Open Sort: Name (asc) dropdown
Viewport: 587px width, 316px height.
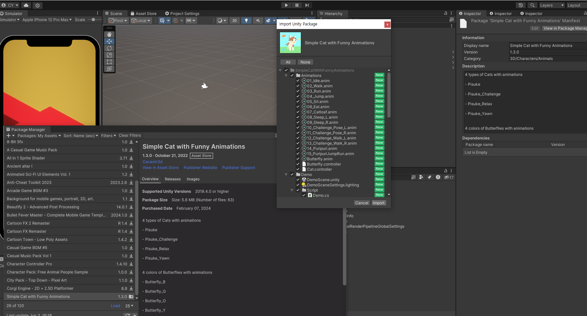(81, 136)
